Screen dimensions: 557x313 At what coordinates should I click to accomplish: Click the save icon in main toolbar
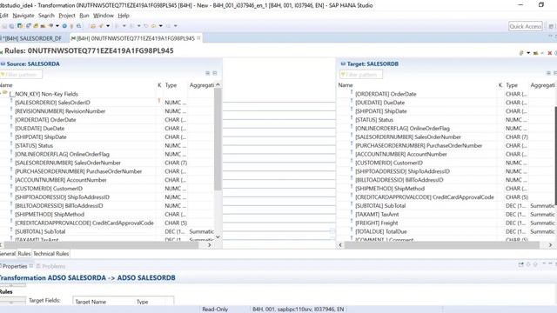[x=4, y=26]
